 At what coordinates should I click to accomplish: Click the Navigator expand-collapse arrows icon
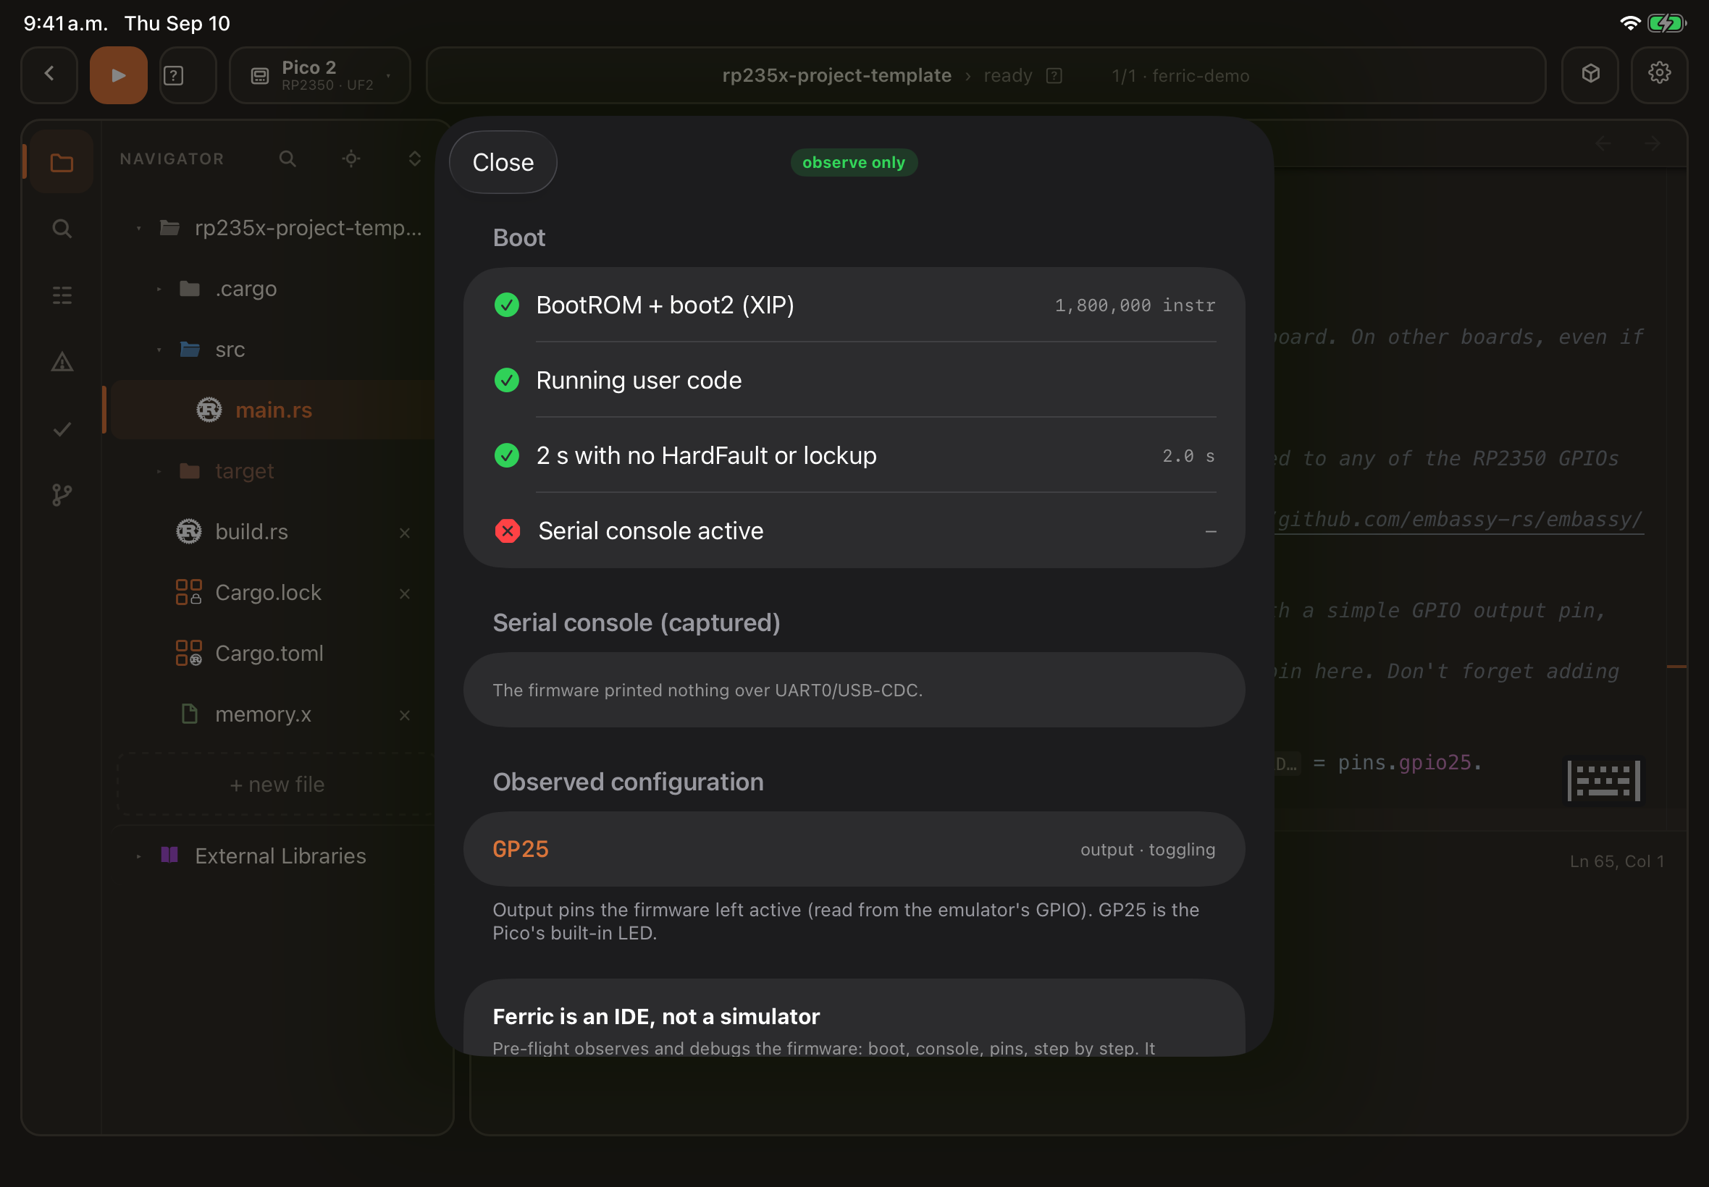(x=414, y=159)
